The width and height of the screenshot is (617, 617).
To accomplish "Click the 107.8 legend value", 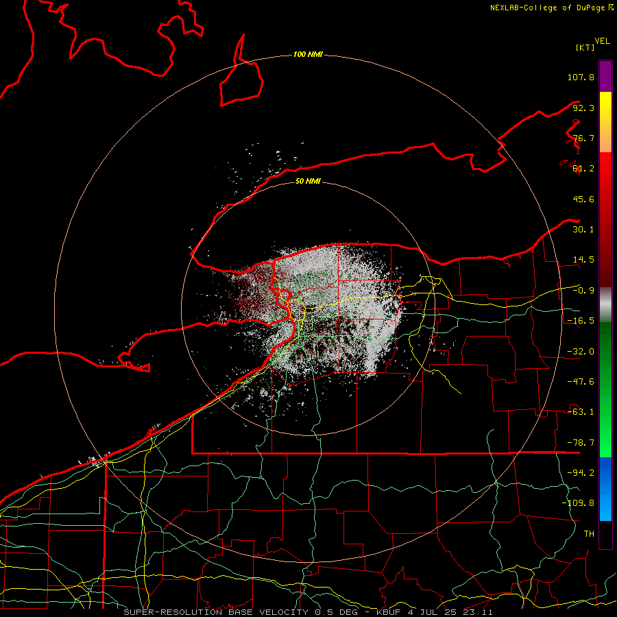I will (581, 77).
